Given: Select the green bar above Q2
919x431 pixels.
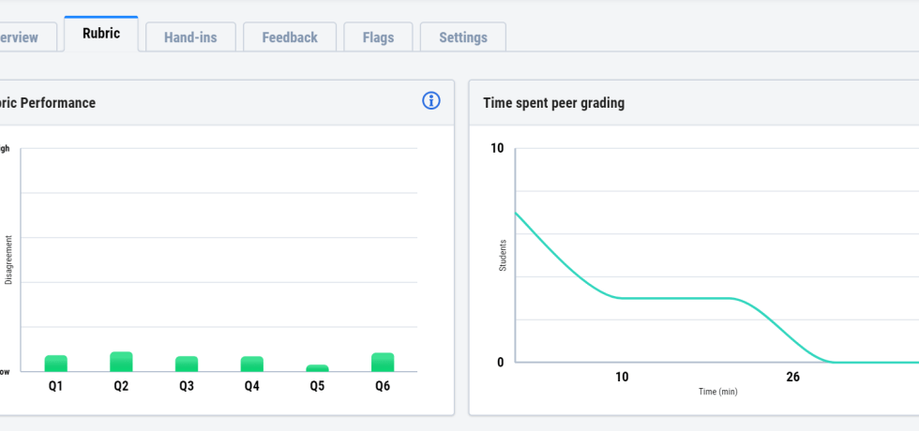Looking at the screenshot, I should (121, 362).
